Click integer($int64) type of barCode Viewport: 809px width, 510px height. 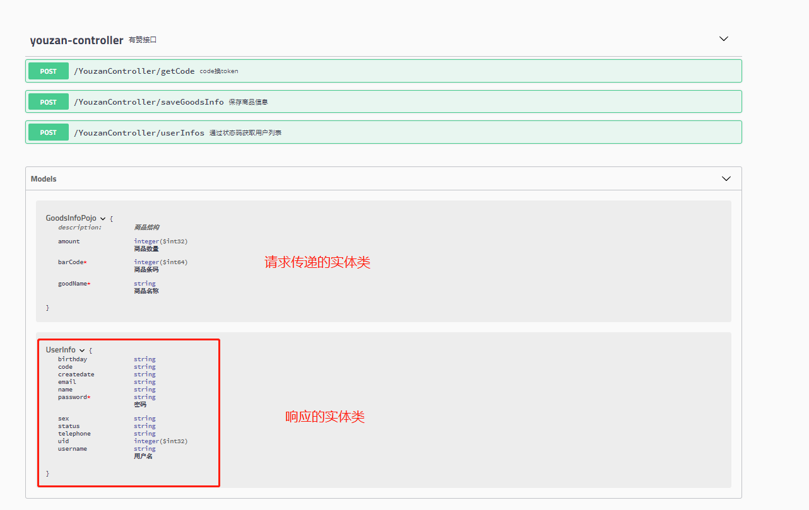160,262
